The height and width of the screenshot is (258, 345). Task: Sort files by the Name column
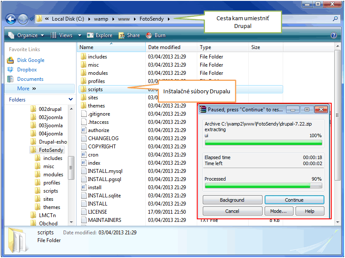(111, 47)
